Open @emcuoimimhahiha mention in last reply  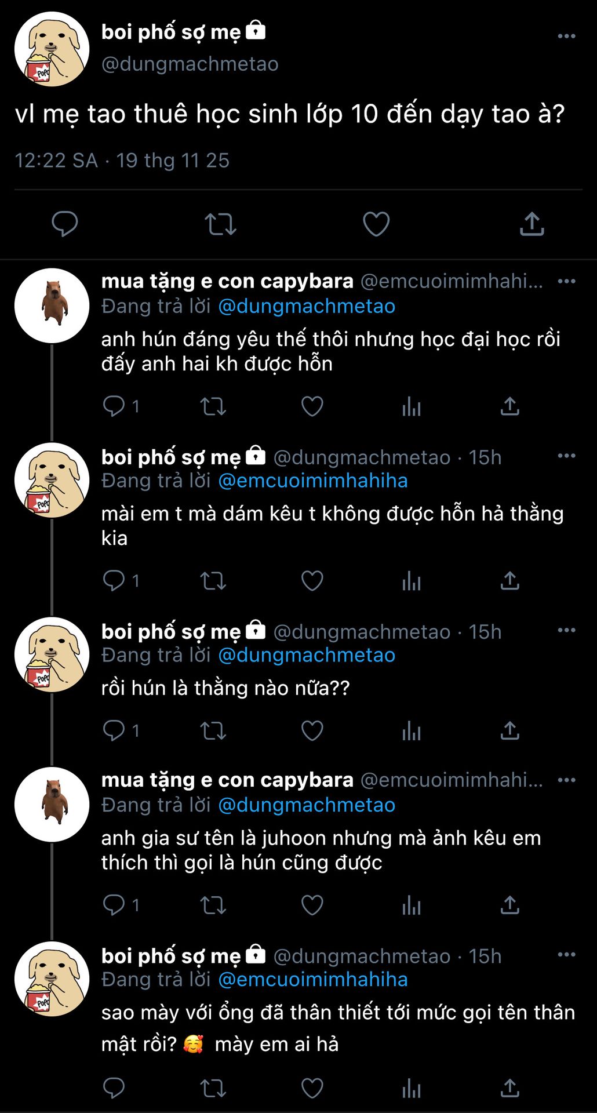click(x=313, y=980)
